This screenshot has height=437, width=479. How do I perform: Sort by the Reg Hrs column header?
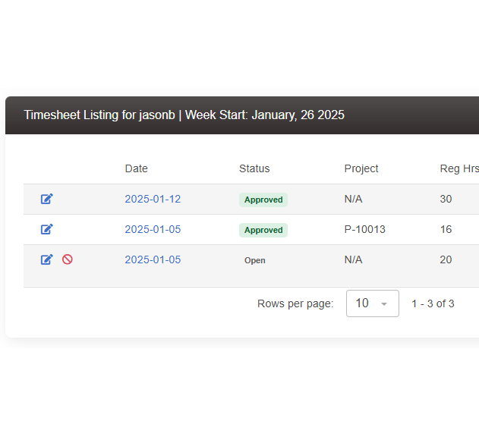pyautogui.click(x=459, y=168)
